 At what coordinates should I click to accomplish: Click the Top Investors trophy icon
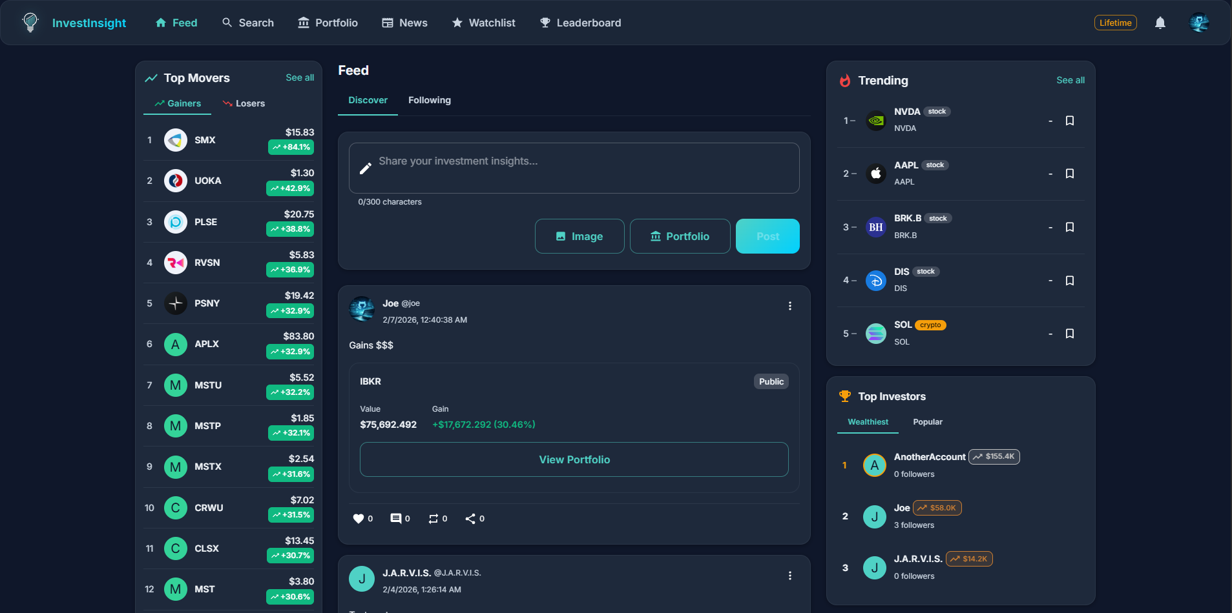[845, 396]
